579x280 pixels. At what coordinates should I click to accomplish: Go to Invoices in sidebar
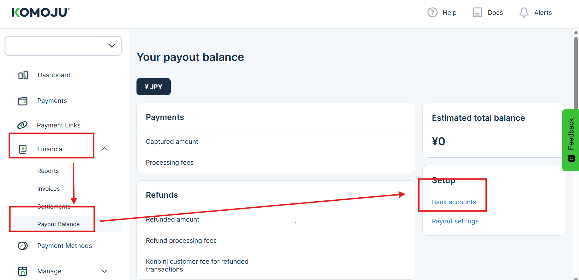point(49,189)
